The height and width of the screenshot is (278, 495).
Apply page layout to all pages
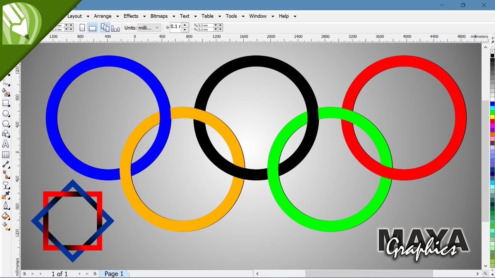coord(105,27)
